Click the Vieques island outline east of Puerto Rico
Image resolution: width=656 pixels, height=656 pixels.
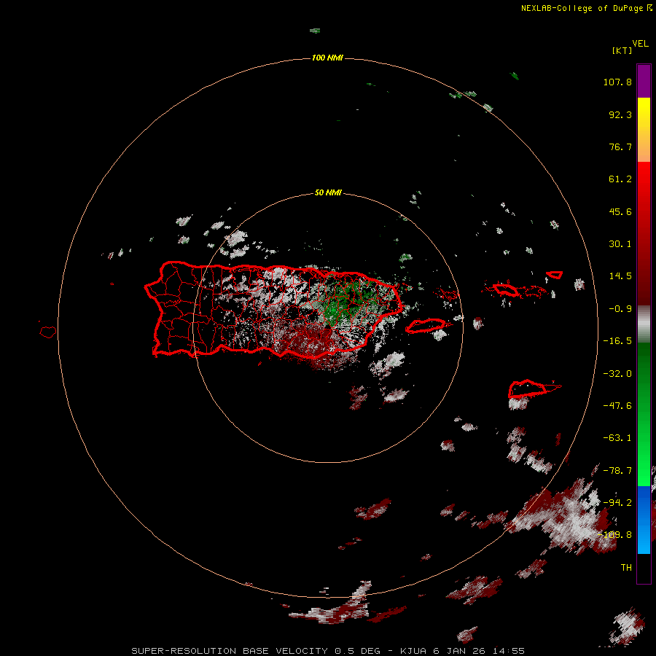[425, 326]
